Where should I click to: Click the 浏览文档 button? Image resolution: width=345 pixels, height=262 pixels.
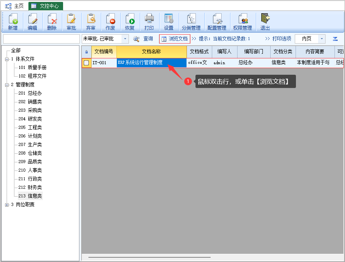pos(175,39)
